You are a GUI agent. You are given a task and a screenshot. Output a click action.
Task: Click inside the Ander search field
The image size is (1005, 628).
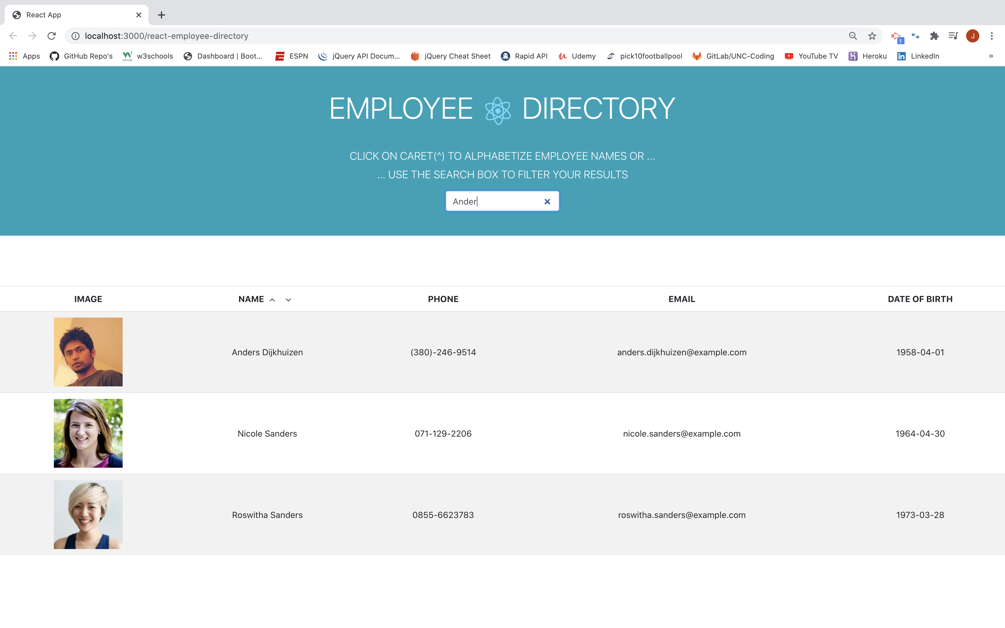(x=490, y=201)
